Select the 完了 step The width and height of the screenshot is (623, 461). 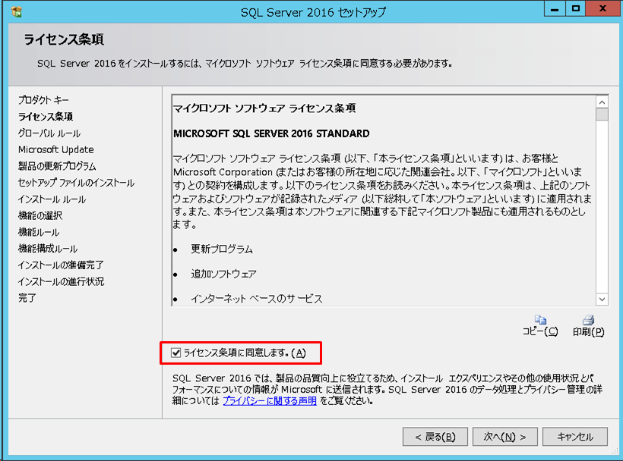tap(27, 298)
